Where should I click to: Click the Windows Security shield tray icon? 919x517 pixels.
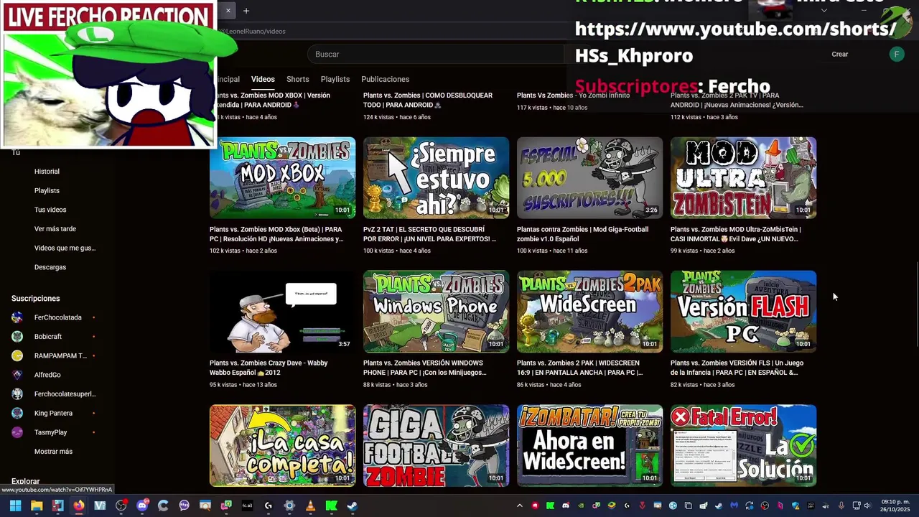(796, 506)
